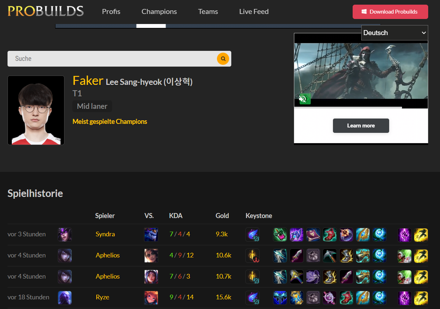Click enemy champion icon in Ryze row
The width and height of the screenshot is (440, 309).
pyautogui.click(x=151, y=298)
